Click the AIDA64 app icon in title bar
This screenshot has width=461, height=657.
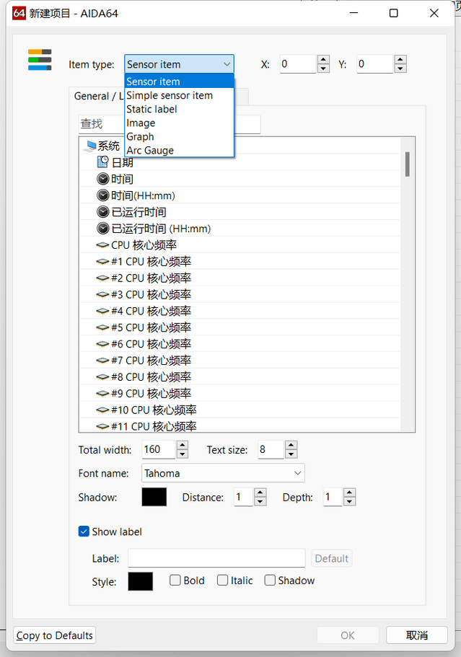[x=19, y=13]
